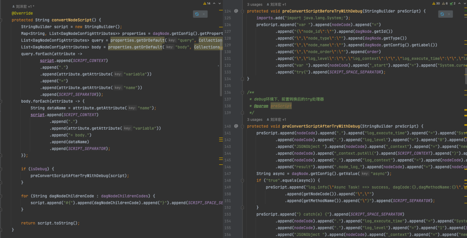467x238 pixels.
Task: Click the right pane's 6 weak warnings indicator
Action: pyautogui.click(x=445, y=3)
